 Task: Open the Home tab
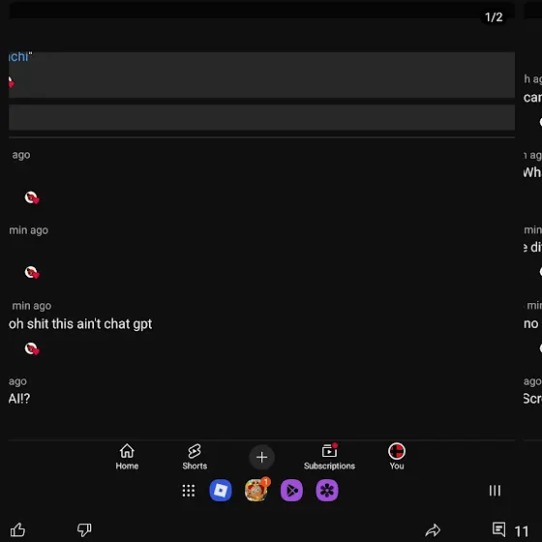point(127,457)
